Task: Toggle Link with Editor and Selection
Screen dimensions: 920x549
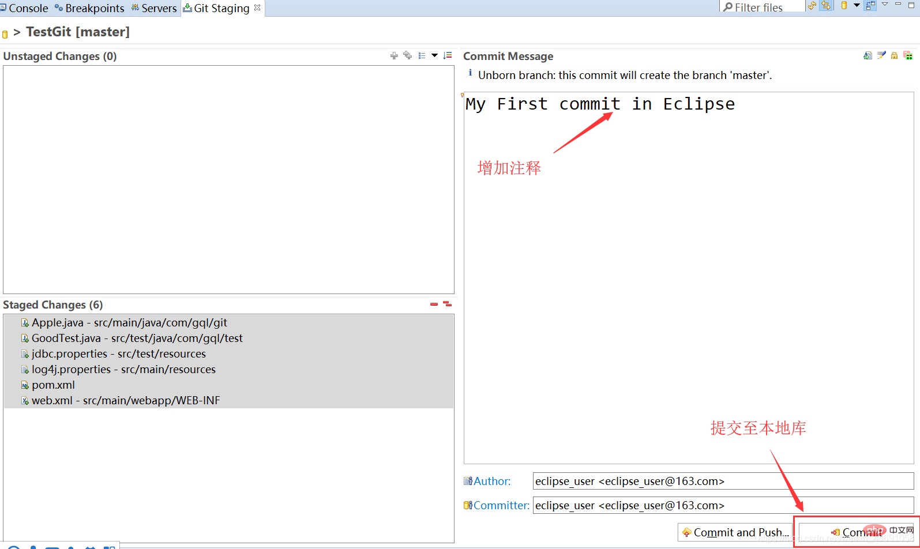Action: tap(826, 6)
